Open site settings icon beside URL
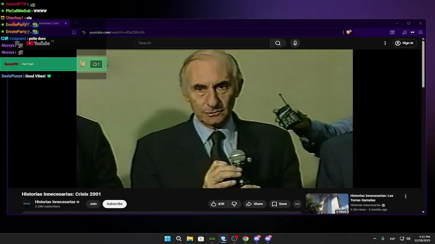The height and width of the screenshot is (244, 435). 84,33
